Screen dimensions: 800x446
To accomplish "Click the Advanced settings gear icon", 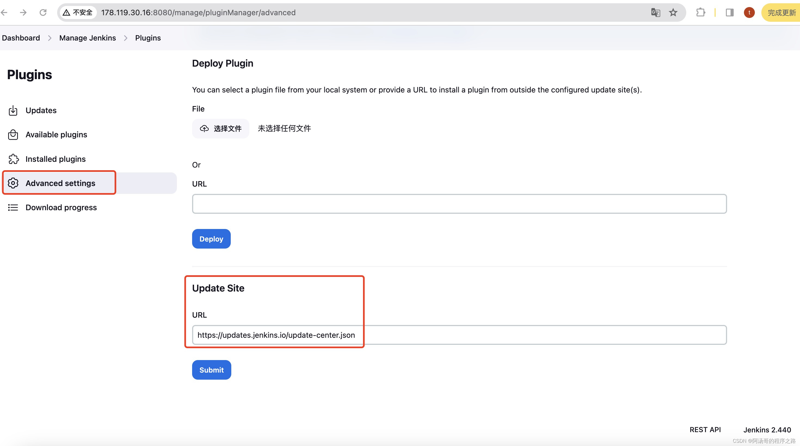I will [13, 183].
